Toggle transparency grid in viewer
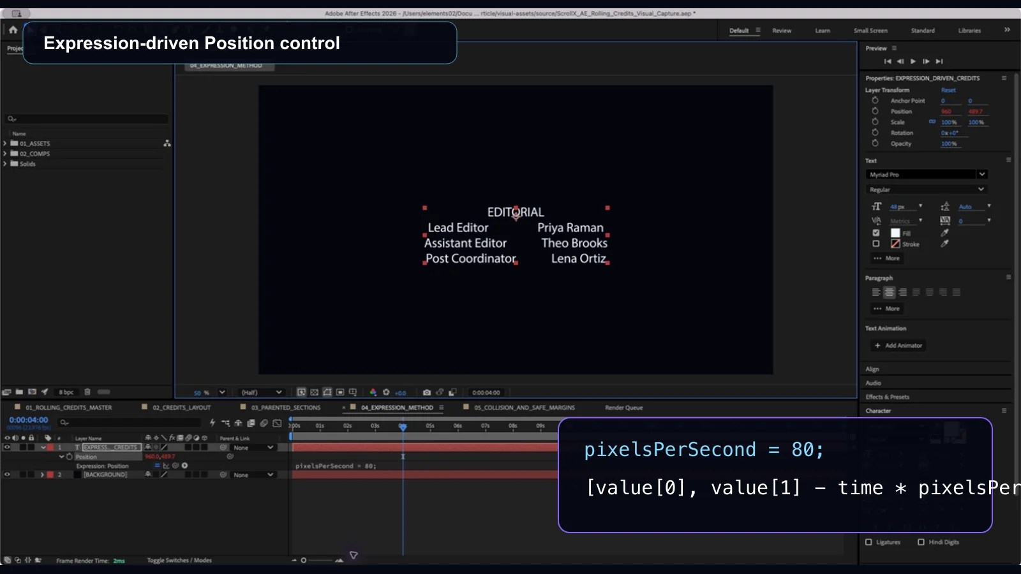Screen dimensions: 1021x574 point(314,392)
